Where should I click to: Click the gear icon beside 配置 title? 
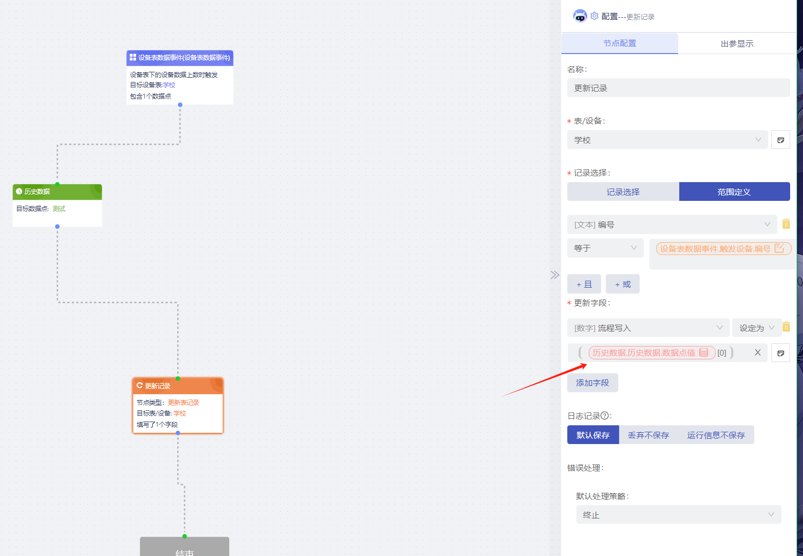(594, 16)
